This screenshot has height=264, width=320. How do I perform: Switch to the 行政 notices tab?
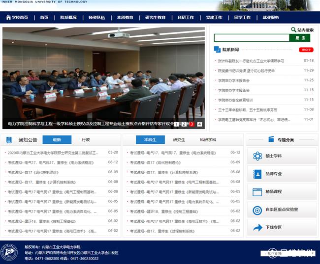pyautogui.click(x=86, y=140)
